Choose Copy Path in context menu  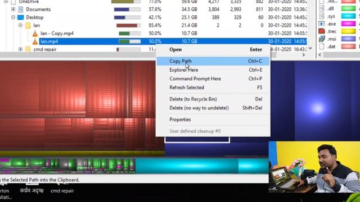(x=213, y=61)
